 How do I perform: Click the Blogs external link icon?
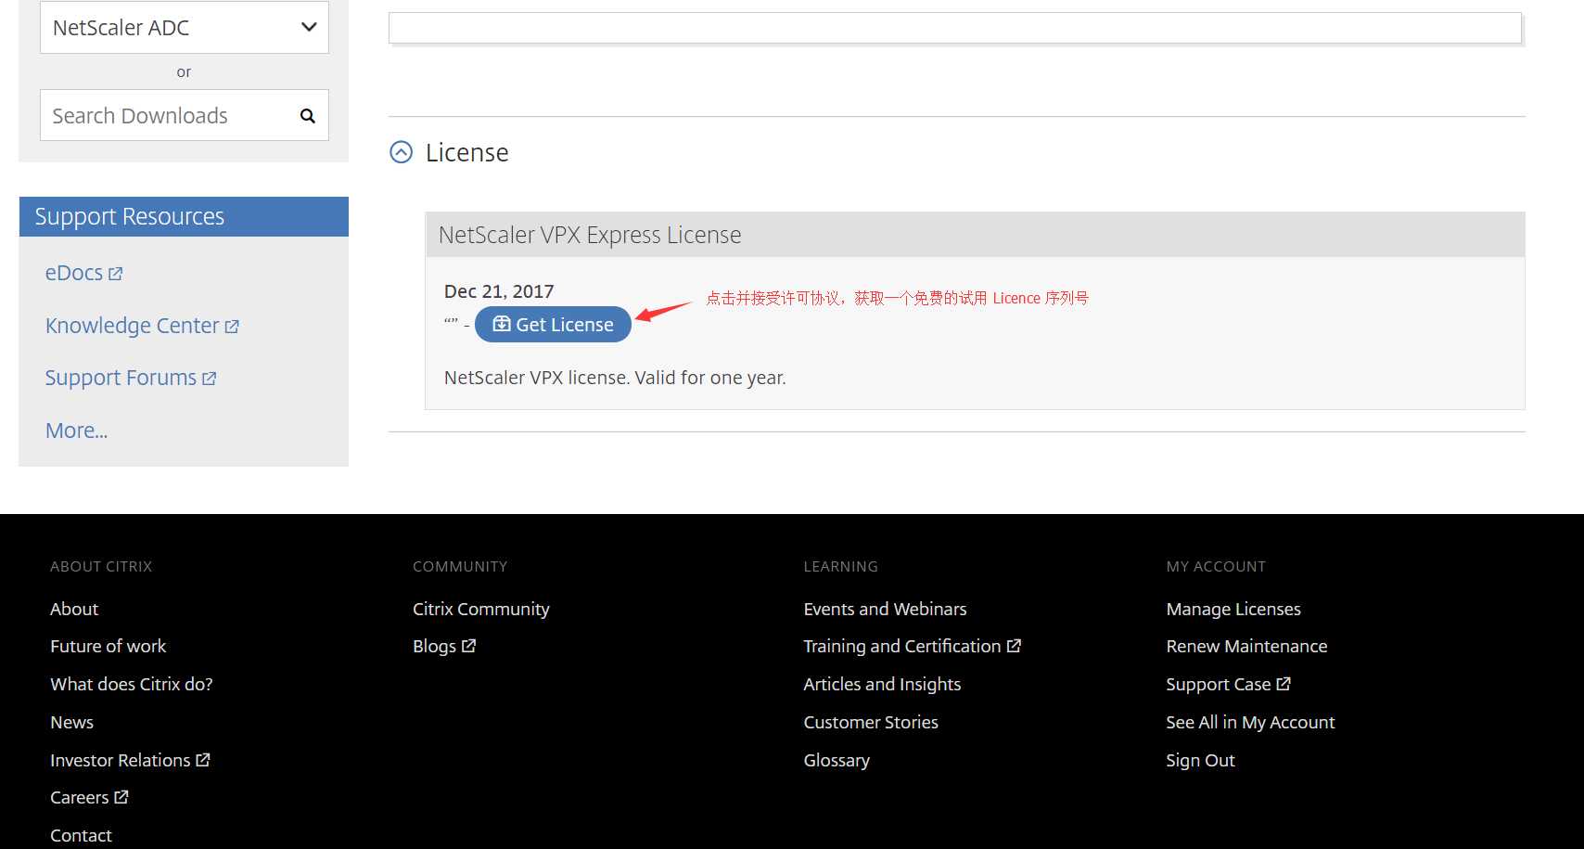coord(468,645)
